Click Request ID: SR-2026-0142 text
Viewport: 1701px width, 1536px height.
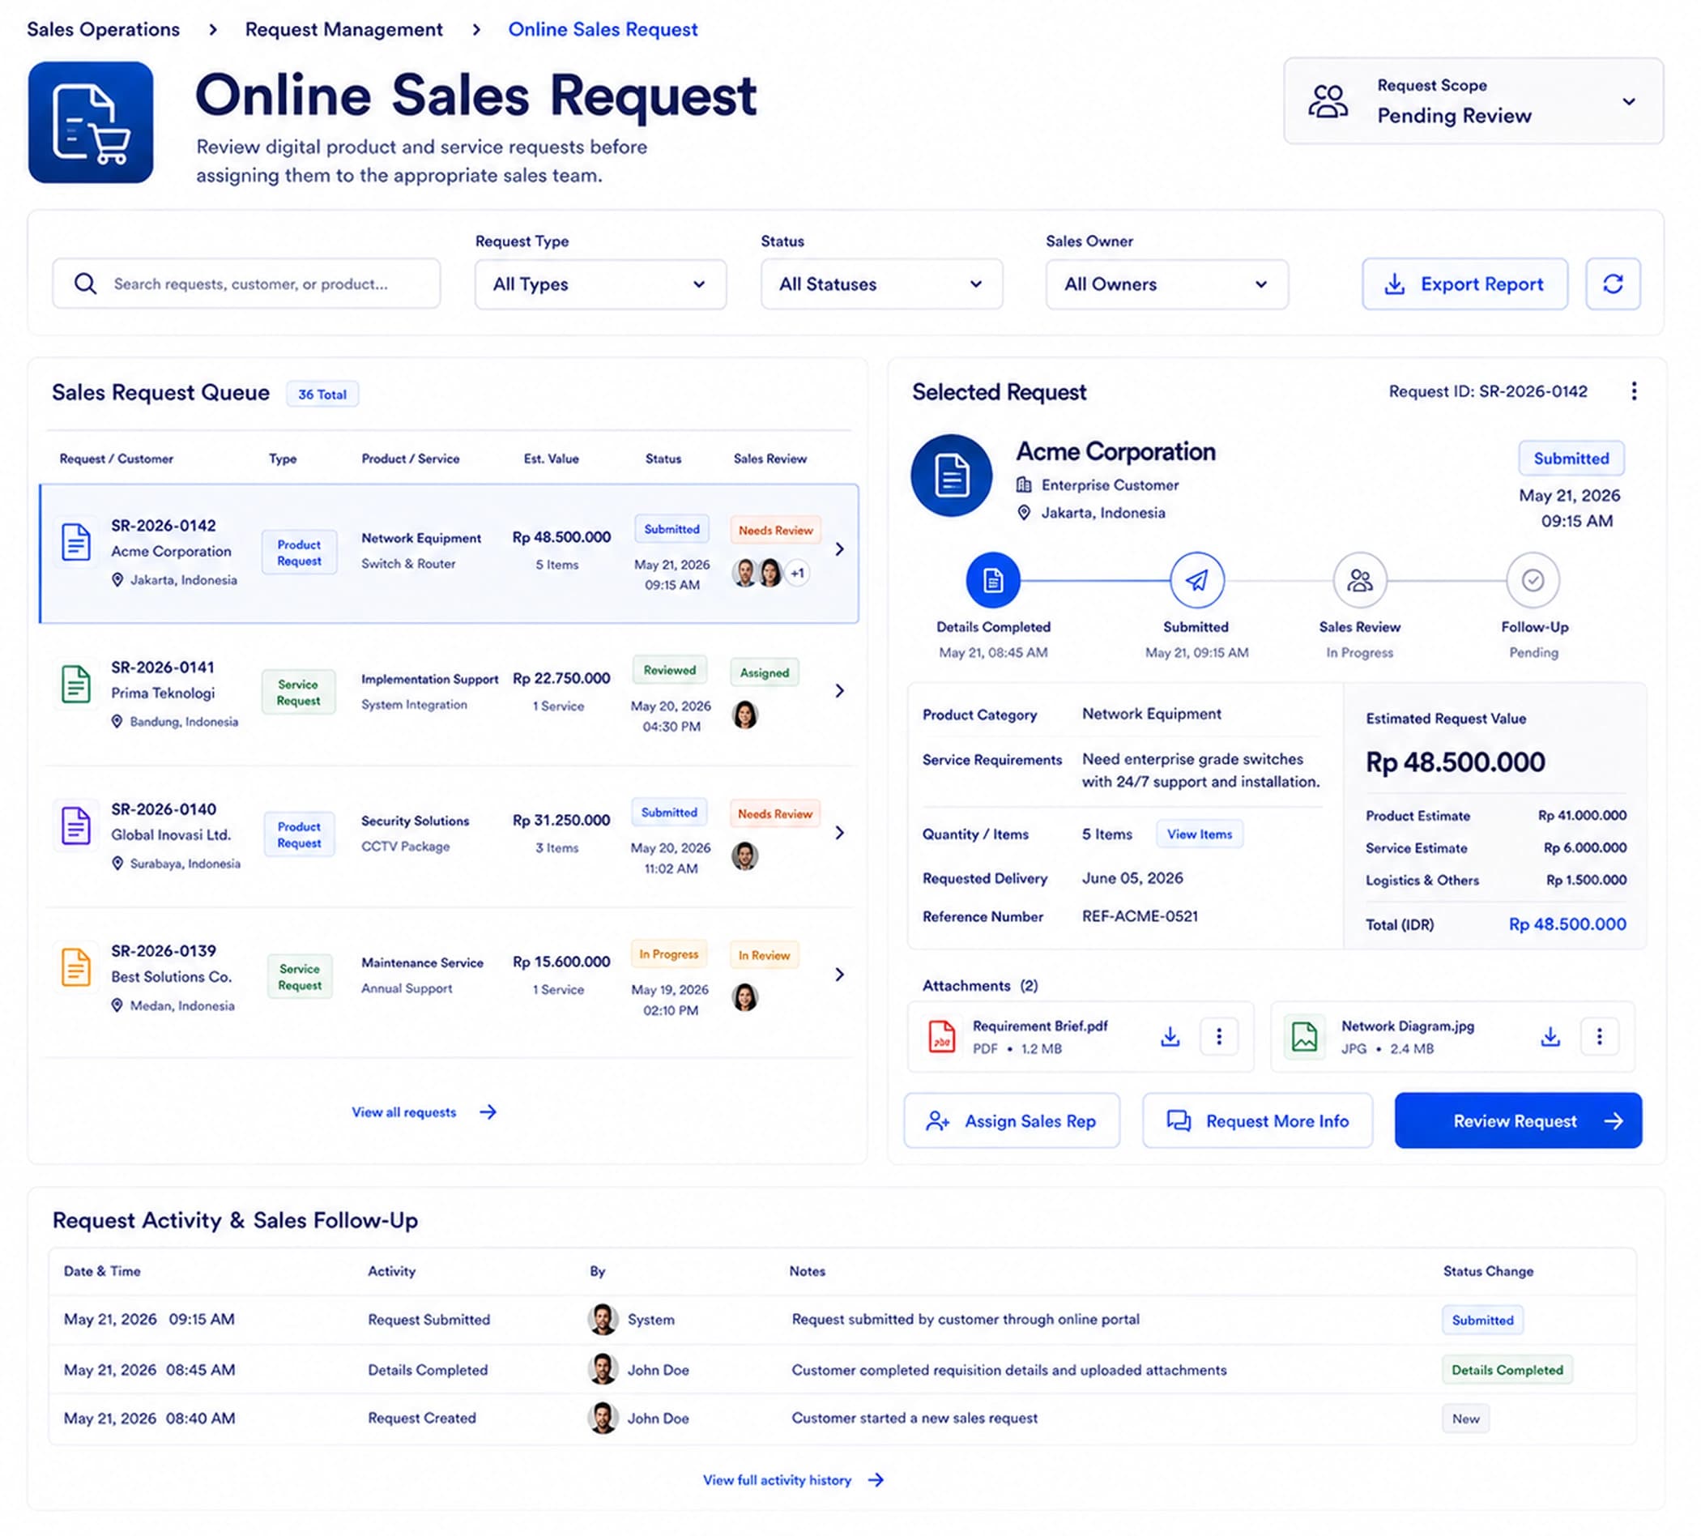point(1487,391)
